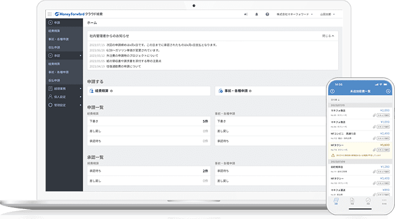Viewport: 395px width, 219px height.
Task: Open the 承認待ち row showing 2件
Action: pos(149,171)
